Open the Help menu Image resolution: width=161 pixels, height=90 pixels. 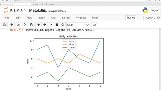pyautogui.click(x=95, y=18)
